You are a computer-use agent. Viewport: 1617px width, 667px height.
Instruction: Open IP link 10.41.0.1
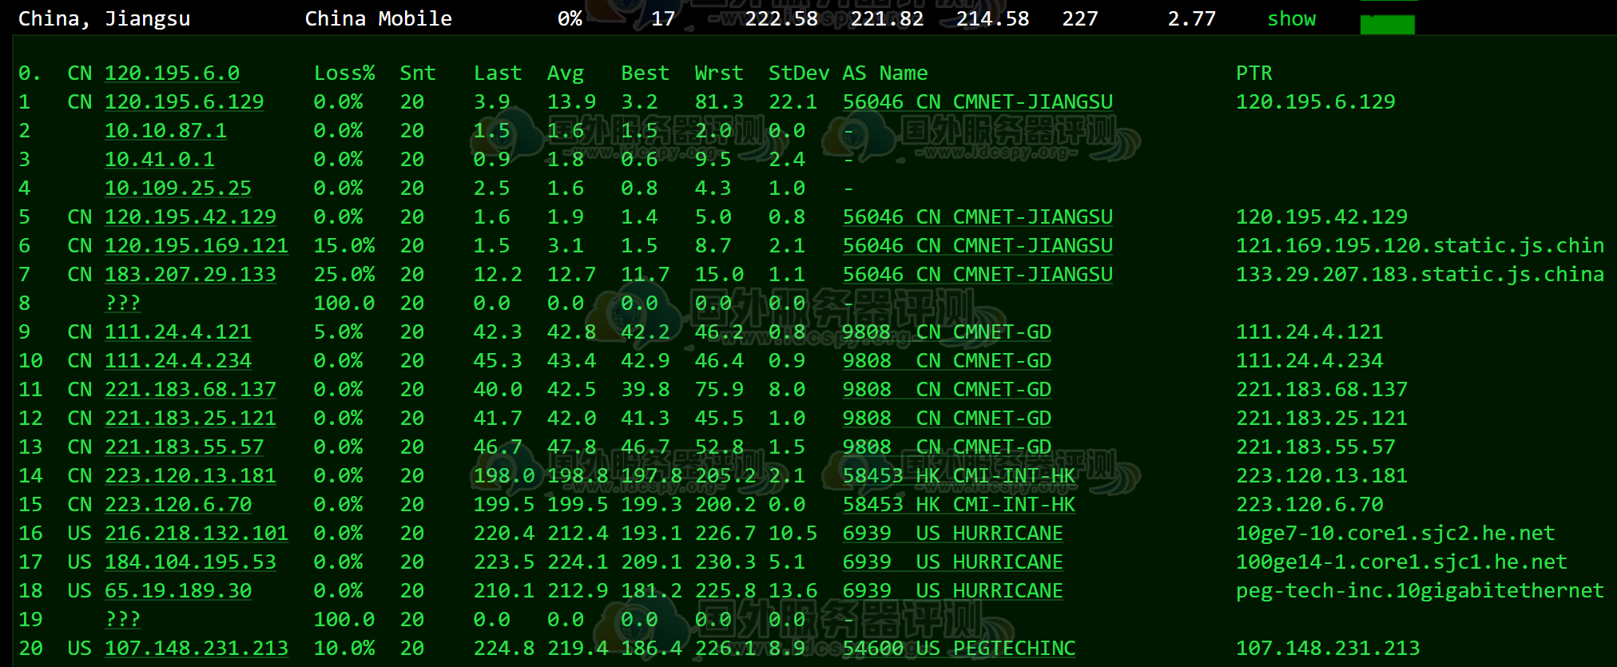pos(160,159)
